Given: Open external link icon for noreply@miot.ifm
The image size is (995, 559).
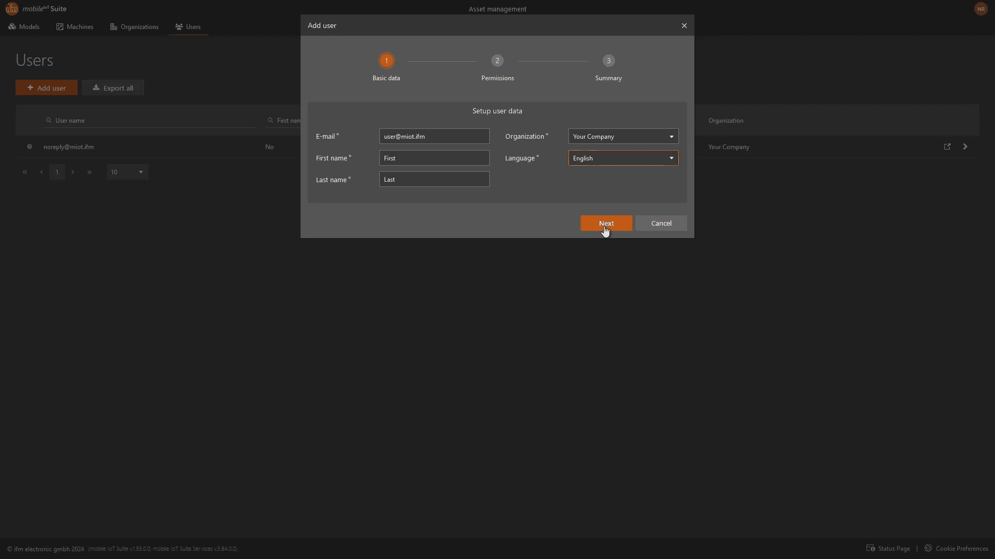Looking at the screenshot, I should 947,146.
